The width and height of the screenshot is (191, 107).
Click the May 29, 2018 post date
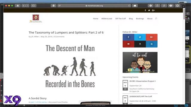(x=46, y=37)
